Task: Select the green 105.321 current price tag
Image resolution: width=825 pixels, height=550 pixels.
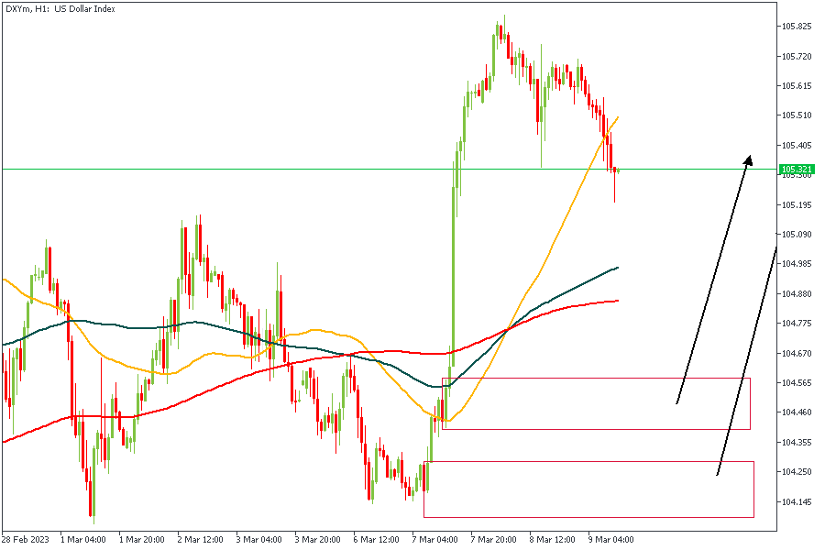Action: (x=797, y=169)
